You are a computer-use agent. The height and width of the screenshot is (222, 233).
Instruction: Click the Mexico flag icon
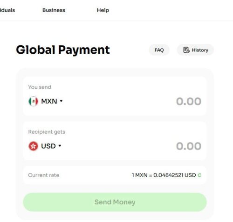point(33,101)
